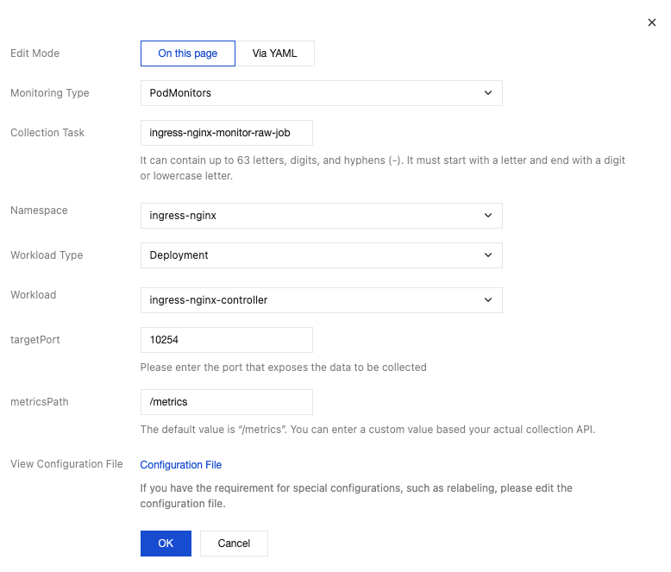671x572 pixels.
Task: Click the chevron arrow in Monitoring Type
Action: click(x=488, y=93)
